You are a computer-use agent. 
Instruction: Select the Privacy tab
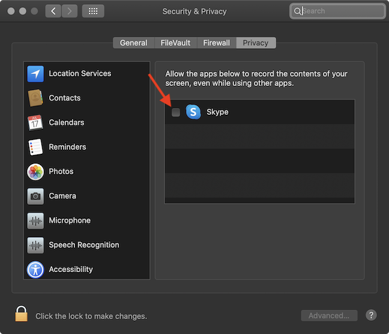pos(256,43)
